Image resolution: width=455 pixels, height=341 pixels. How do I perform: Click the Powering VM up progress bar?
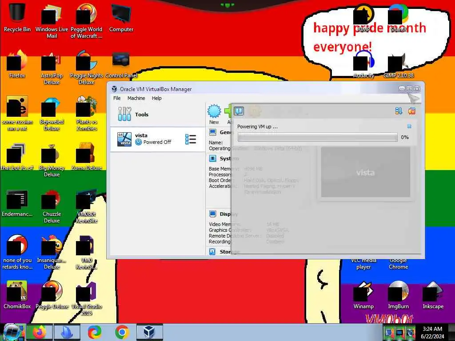(x=317, y=137)
